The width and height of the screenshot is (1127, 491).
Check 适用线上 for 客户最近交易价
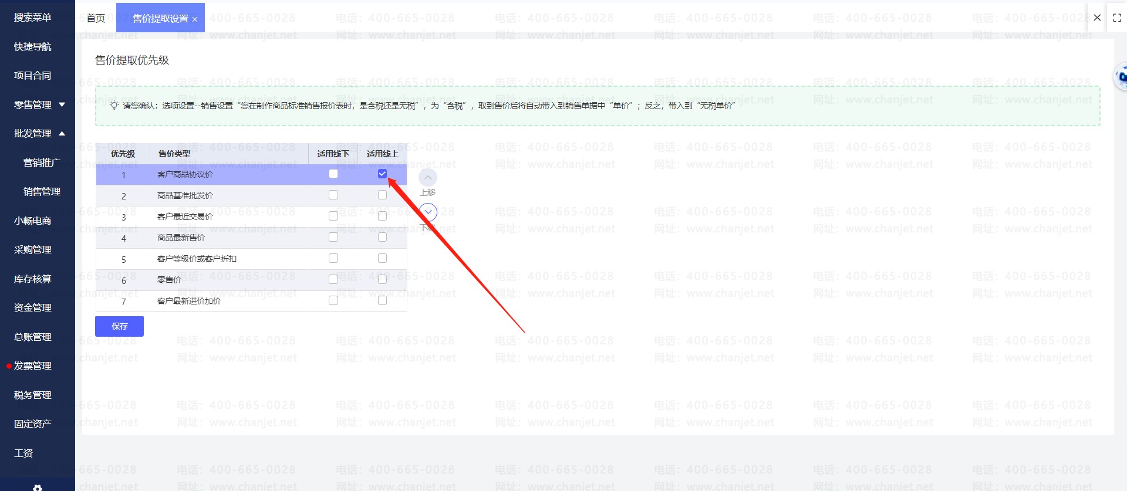[x=382, y=216]
